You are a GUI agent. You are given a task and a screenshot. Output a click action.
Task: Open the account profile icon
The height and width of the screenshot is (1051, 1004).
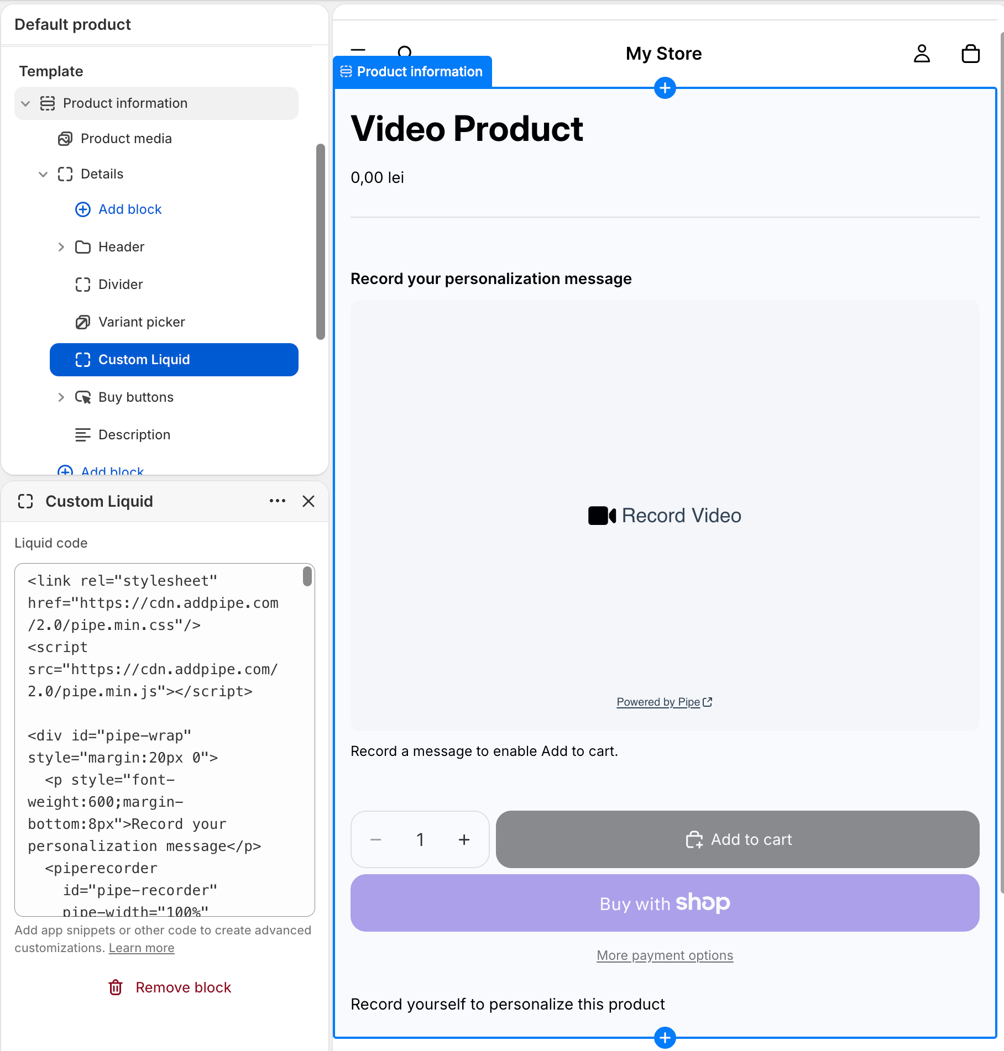[922, 54]
